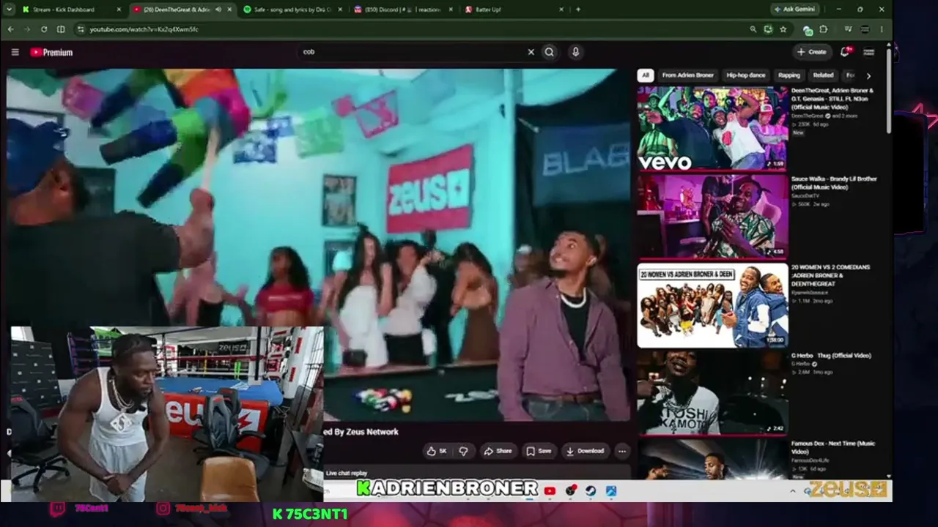Click the Share button
This screenshot has height=527, width=938.
coord(498,451)
